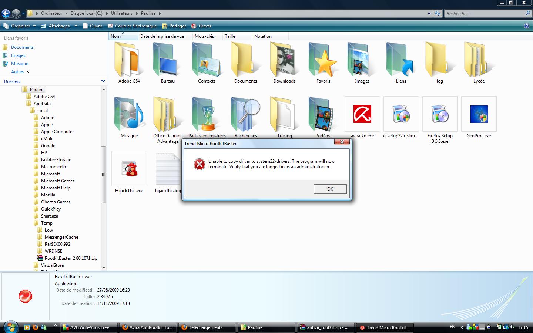Click the Ouvrir toolbar button

[x=93, y=26]
